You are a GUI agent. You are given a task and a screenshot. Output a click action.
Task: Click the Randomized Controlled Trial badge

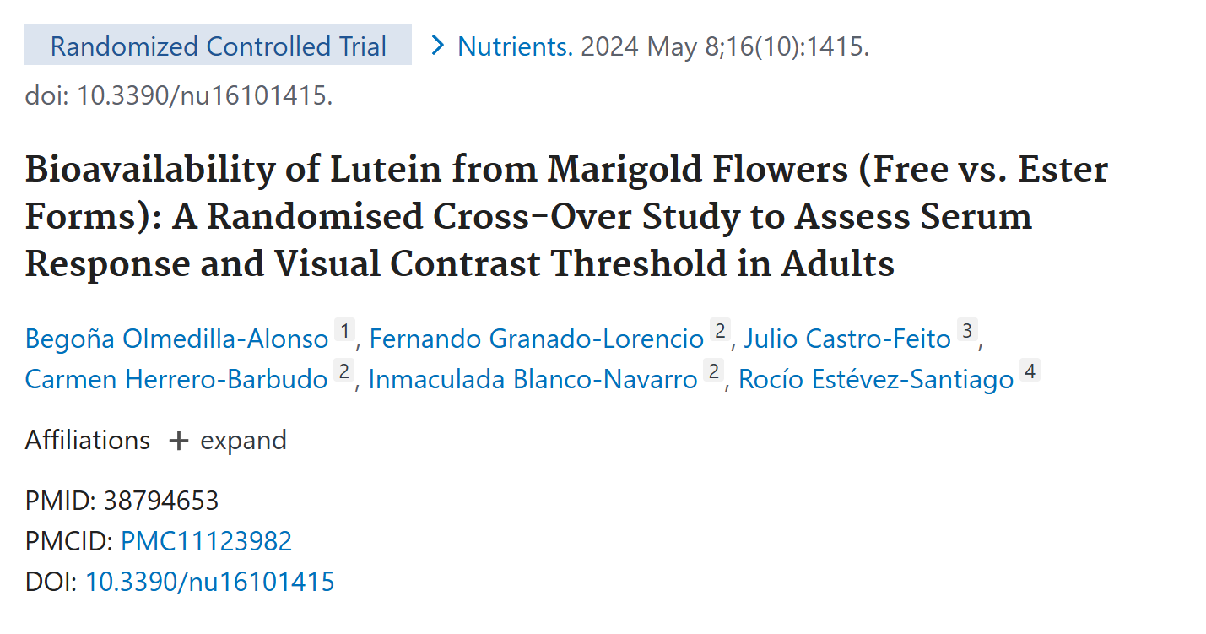[218, 46]
